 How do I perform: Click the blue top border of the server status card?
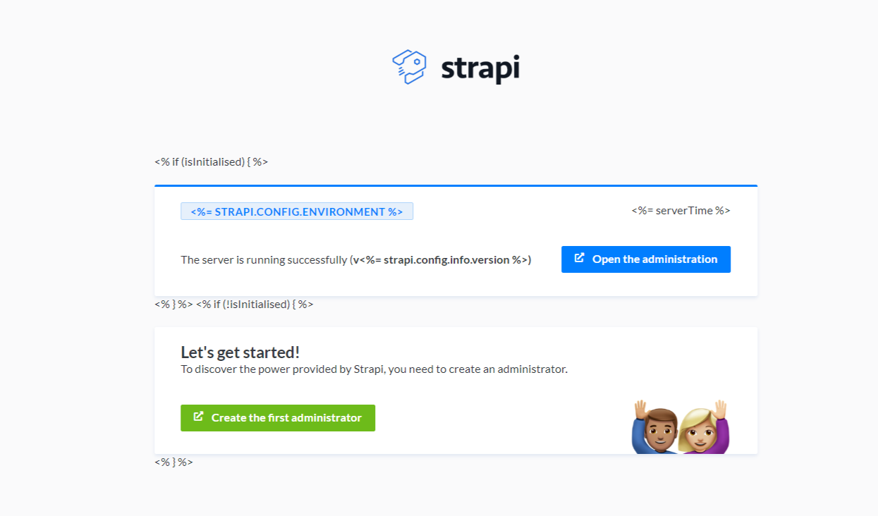[x=456, y=185]
